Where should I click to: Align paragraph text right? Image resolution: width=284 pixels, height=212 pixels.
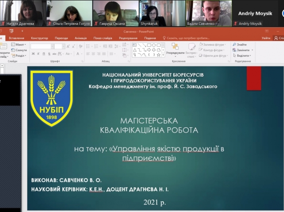99,54
